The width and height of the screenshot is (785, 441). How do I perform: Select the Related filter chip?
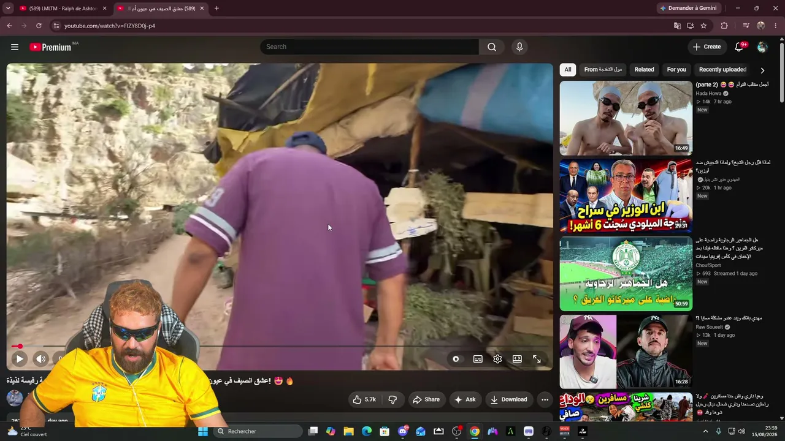tap(644, 70)
